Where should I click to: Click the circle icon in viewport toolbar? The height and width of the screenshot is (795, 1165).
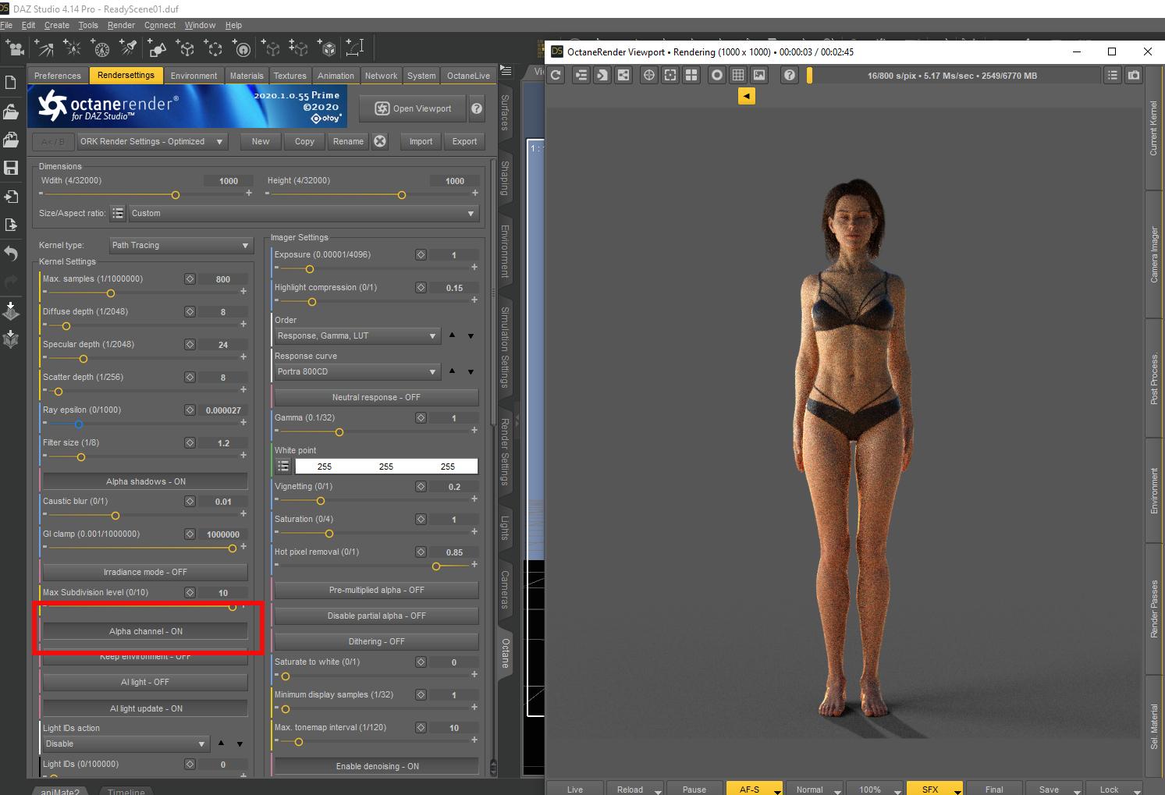(717, 75)
